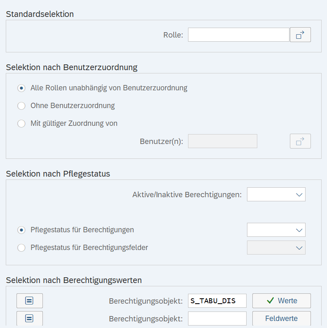Focus the empty Berechtigungsobjekt field
327x328 pixels.
point(217,319)
